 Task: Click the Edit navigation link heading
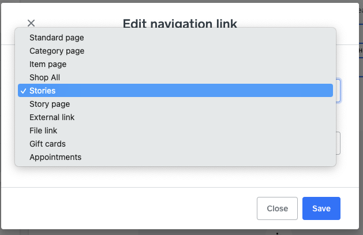click(179, 23)
